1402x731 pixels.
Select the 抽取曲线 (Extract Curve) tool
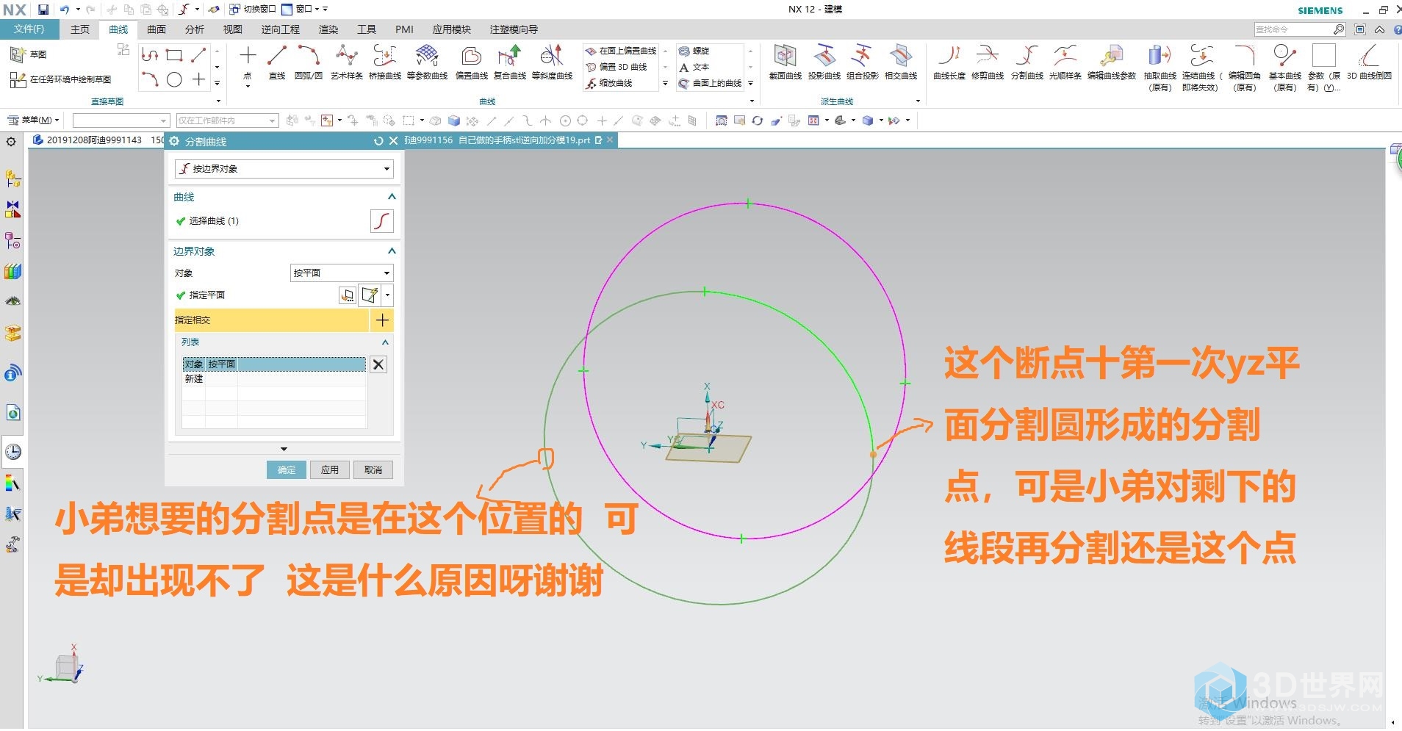1160,68
